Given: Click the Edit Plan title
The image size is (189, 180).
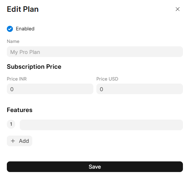Looking at the screenshot, I should (x=23, y=9).
